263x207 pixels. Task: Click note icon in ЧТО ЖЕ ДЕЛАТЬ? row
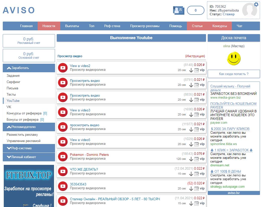[x=197, y=174]
